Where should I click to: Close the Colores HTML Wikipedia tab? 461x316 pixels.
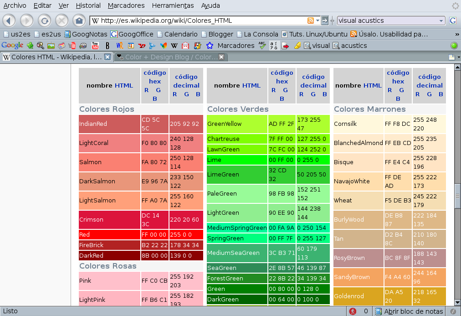108,57
